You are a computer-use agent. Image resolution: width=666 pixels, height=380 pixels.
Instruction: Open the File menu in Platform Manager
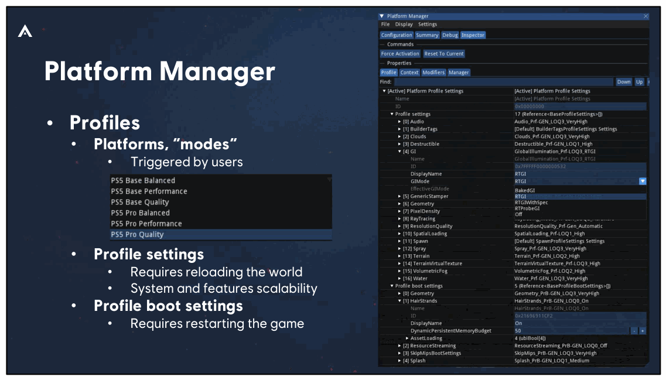tap(385, 25)
